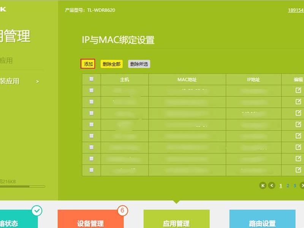Check the second row's checkbox
The image size is (304, 228).
(x=91, y=102)
